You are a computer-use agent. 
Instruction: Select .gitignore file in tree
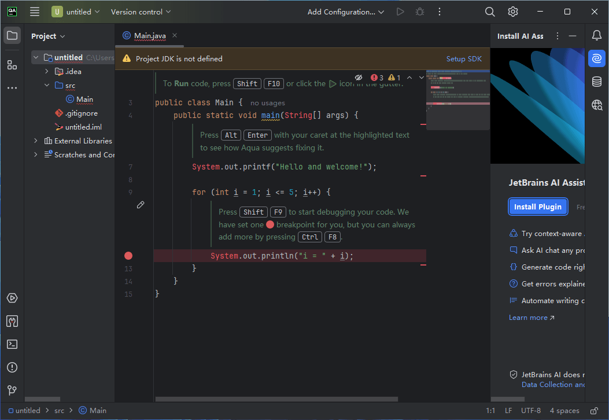pyautogui.click(x=76, y=113)
